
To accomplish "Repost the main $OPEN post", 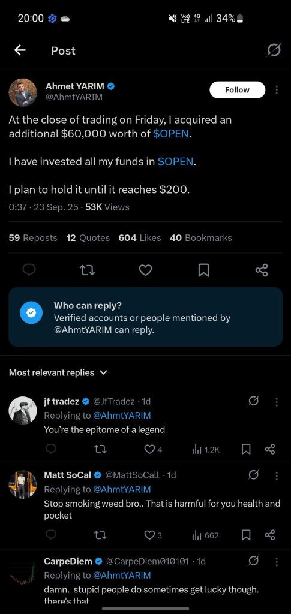I will pos(88,270).
